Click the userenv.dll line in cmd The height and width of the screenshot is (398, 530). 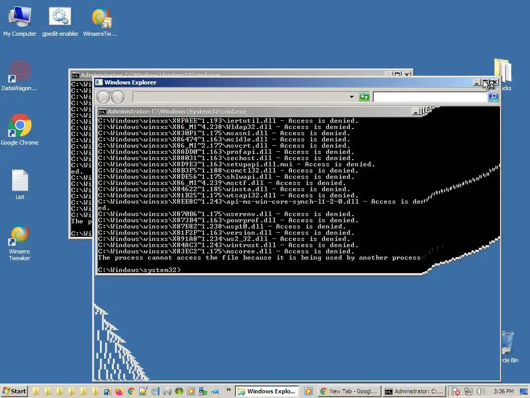click(226, 214)
